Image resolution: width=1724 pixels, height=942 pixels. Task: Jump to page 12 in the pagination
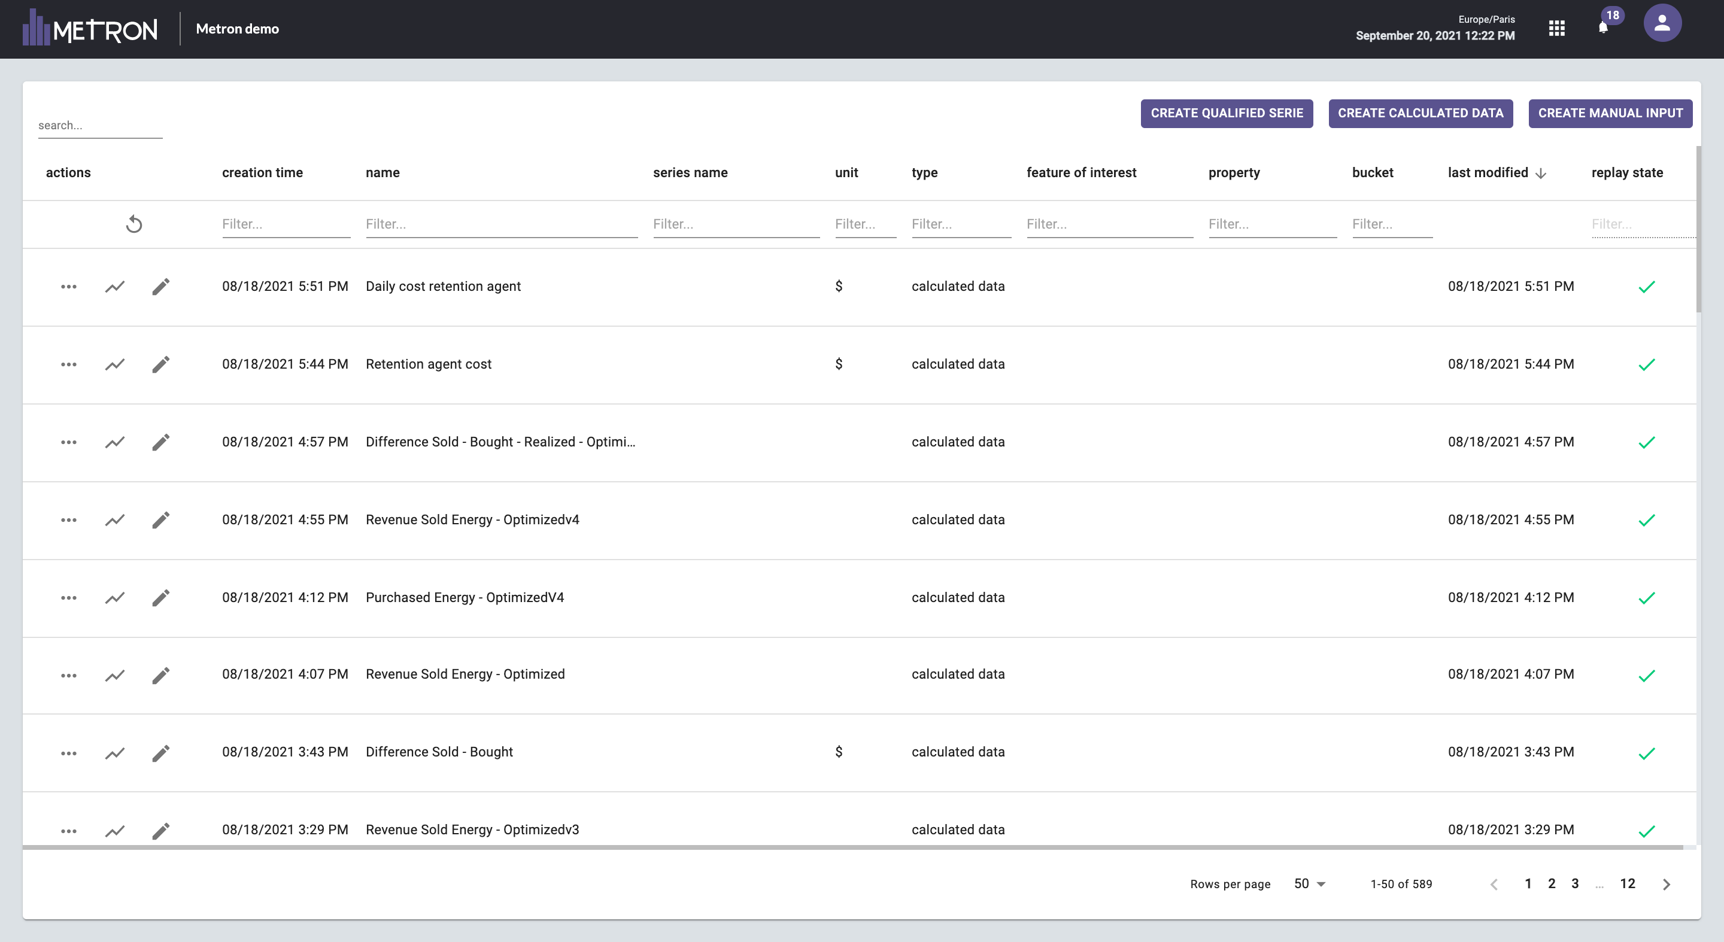[x=1627, y=884]
